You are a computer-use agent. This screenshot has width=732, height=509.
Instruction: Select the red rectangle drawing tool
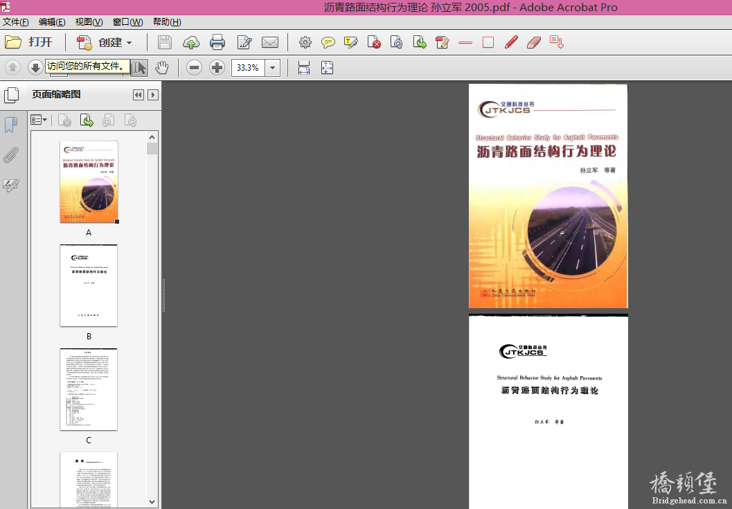488,42
